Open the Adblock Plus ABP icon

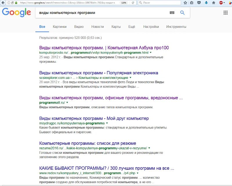point(221,3)
